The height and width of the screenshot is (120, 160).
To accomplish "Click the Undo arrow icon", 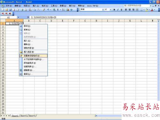I will [x=48, y=10].
